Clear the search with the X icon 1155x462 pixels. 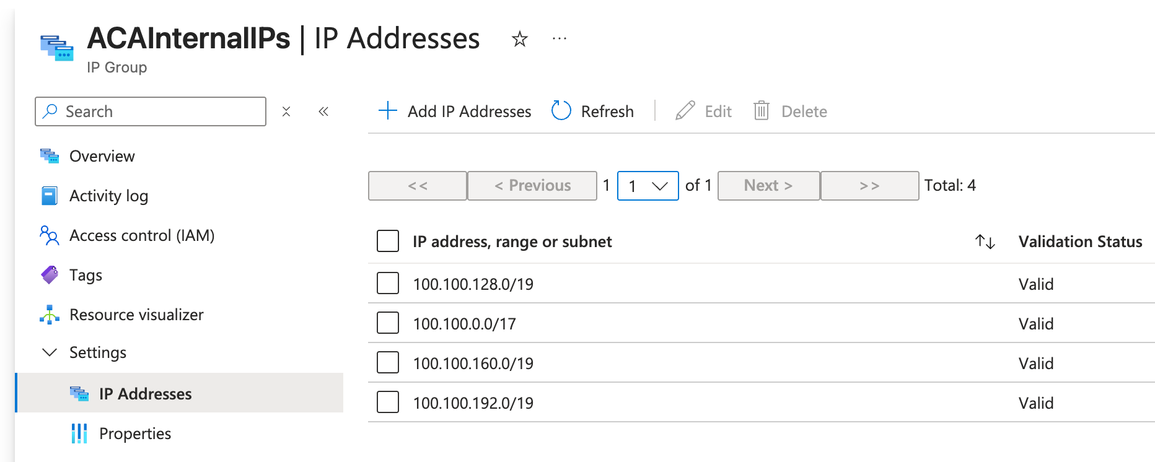click(286, 111)
